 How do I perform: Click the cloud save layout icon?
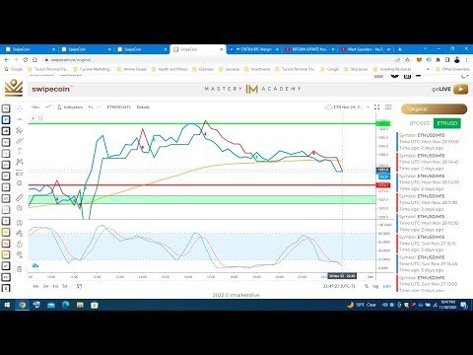[329, 107]
